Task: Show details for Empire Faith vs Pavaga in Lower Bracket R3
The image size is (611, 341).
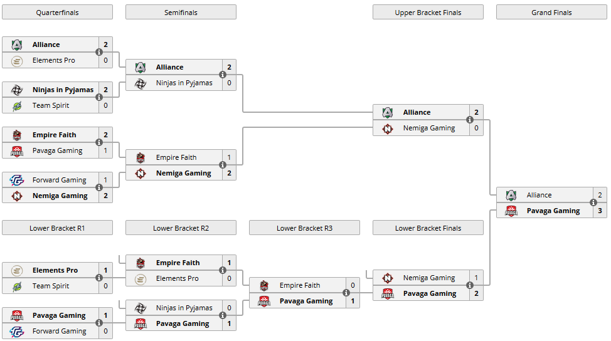Action: click(x=346, y=293)
